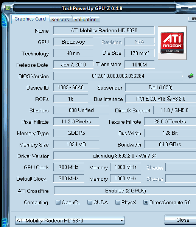Viewport: 196px width, 227px height.
Task: Click the ATI CrossFire label
Action: [x=33, y=191]
